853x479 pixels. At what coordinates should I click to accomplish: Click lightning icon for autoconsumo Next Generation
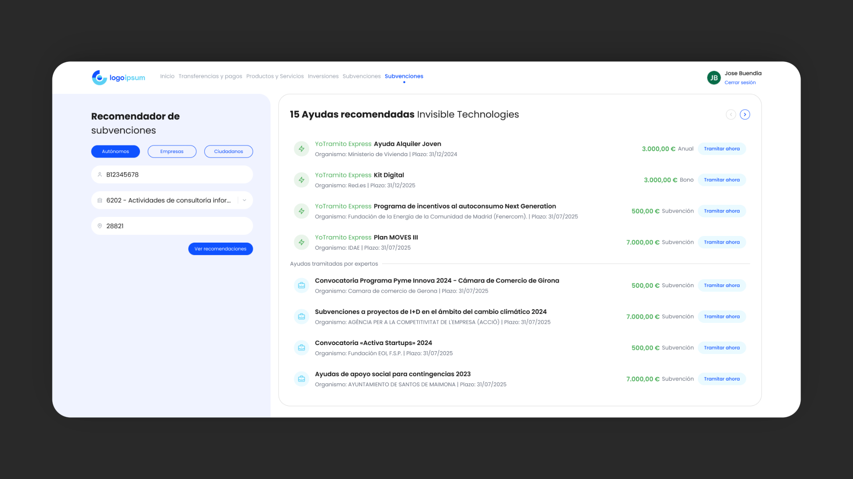click(x=301, y=211)
